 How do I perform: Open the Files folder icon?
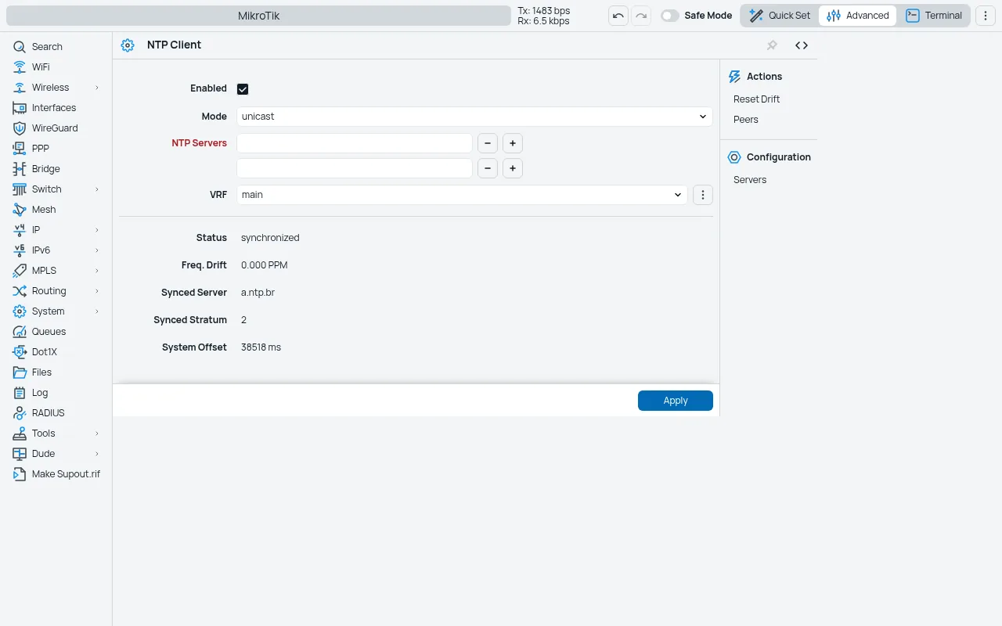click(20, 372)
